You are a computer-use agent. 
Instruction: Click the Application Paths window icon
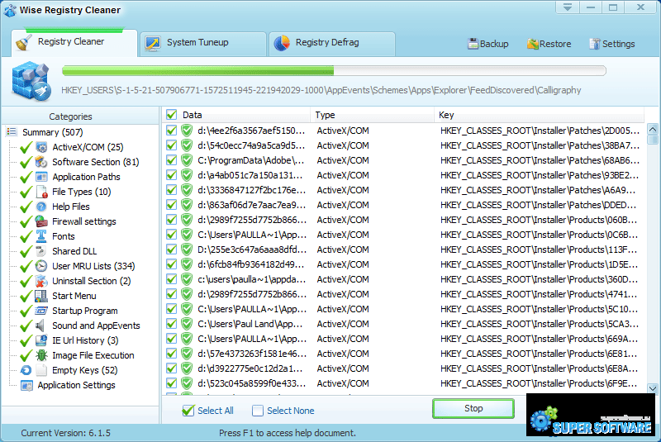pyautogui.click(x=41, y=177)
